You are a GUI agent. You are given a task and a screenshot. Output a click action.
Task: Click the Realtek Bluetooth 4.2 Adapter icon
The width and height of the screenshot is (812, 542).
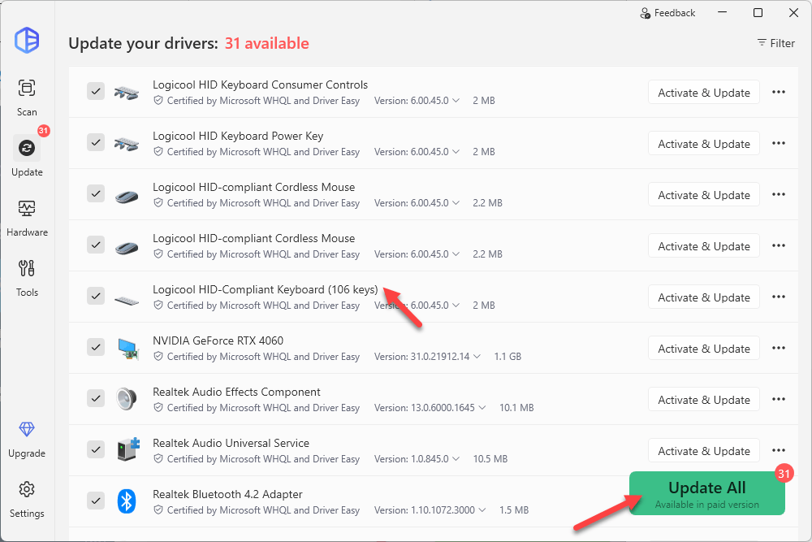(126, 501)
